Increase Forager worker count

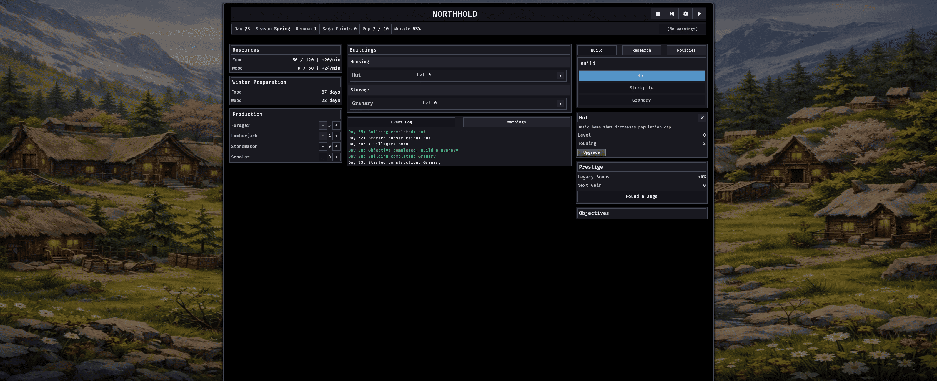(337, 125)
